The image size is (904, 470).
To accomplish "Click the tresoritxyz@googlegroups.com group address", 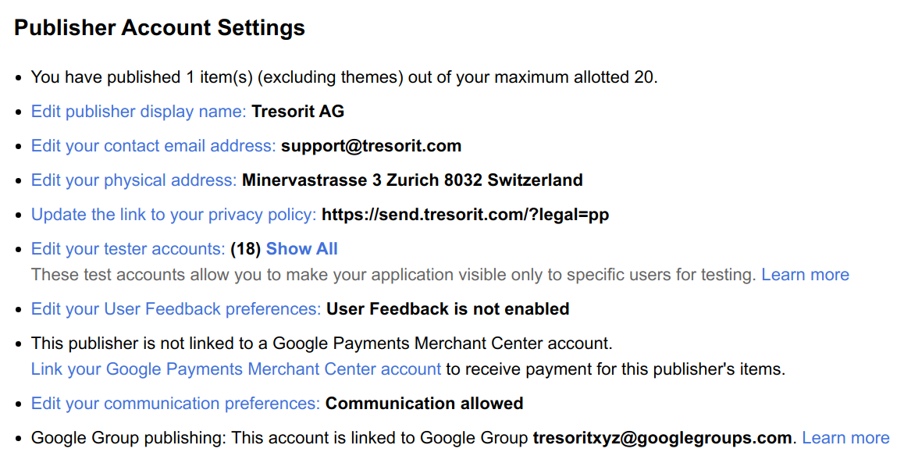I will point(662,438).
